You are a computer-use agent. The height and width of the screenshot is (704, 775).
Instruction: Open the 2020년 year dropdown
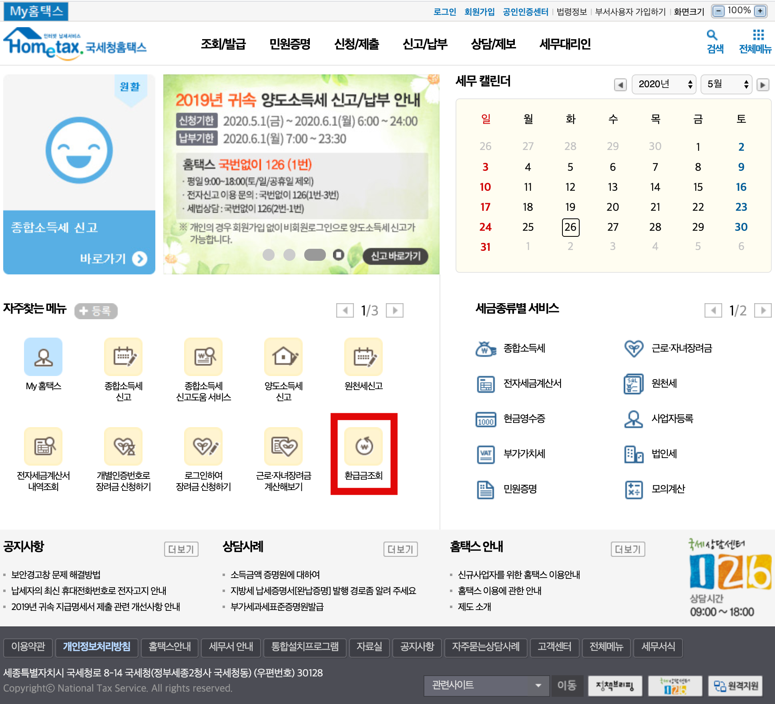[664, 84]
